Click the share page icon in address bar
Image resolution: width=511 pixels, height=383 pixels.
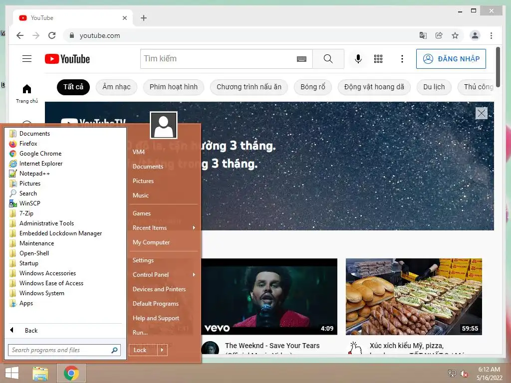(x=439, y=35)
